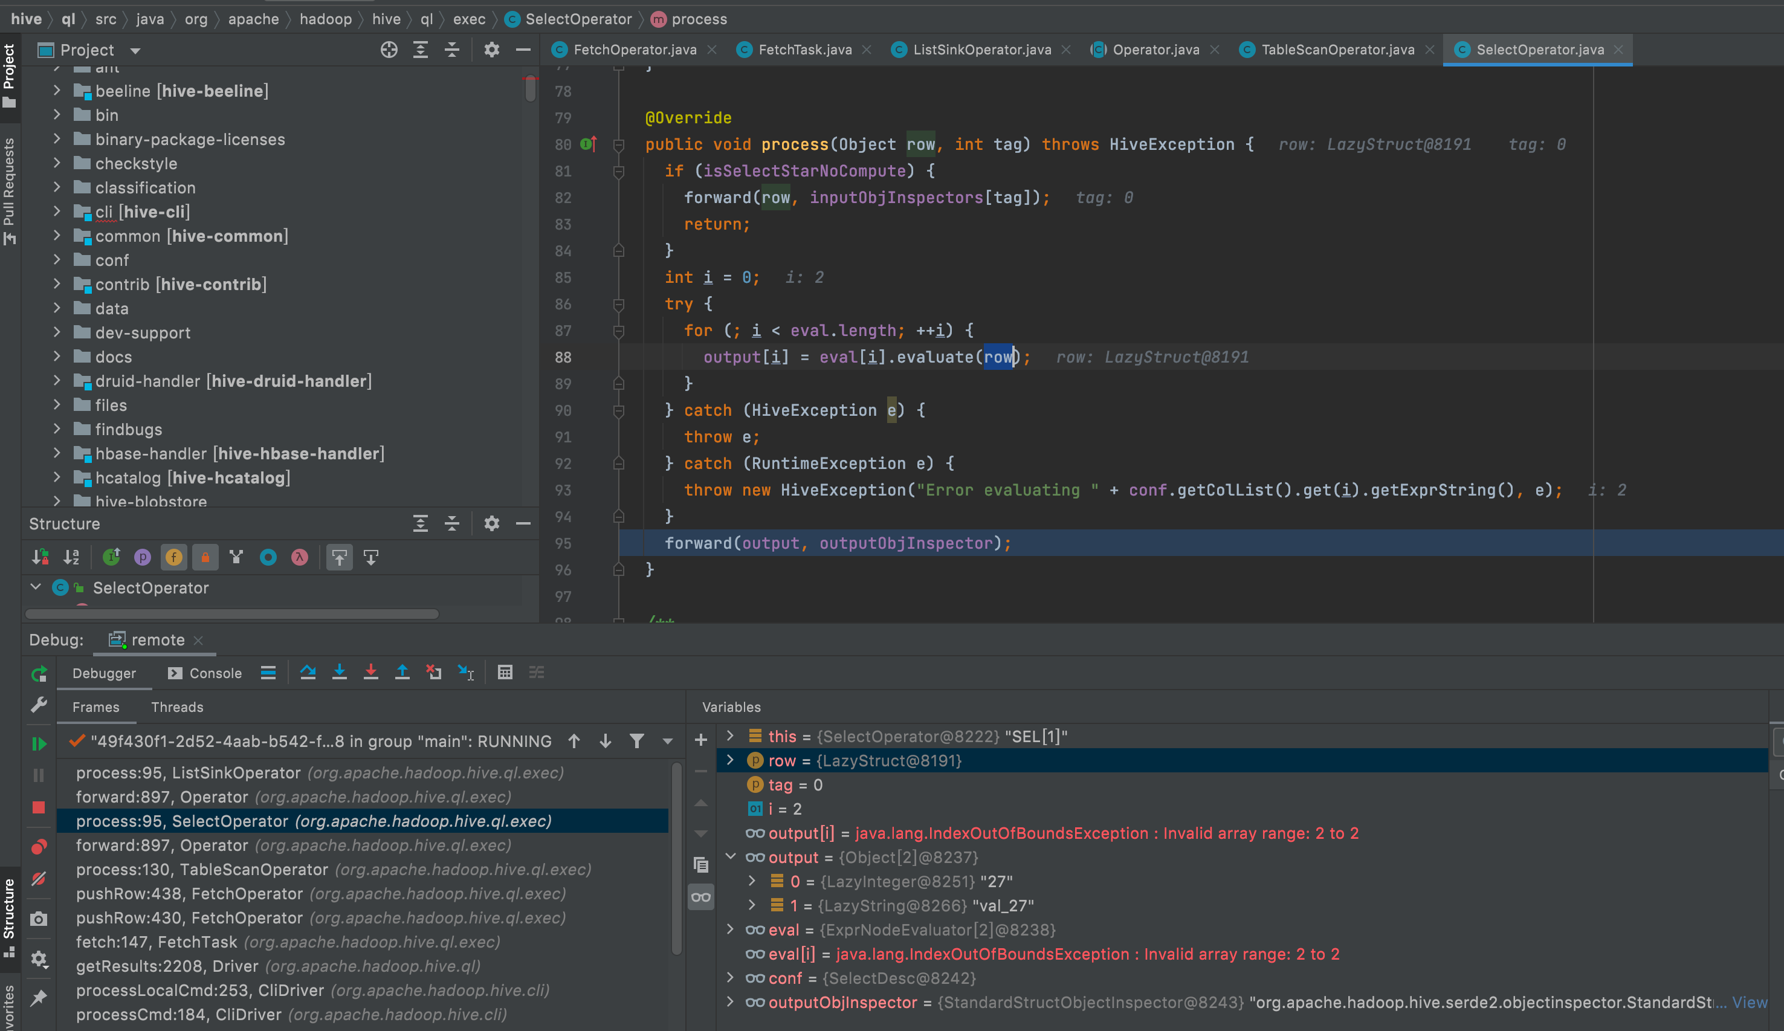Click the Frames tab in debug panel

coord(97,706)
